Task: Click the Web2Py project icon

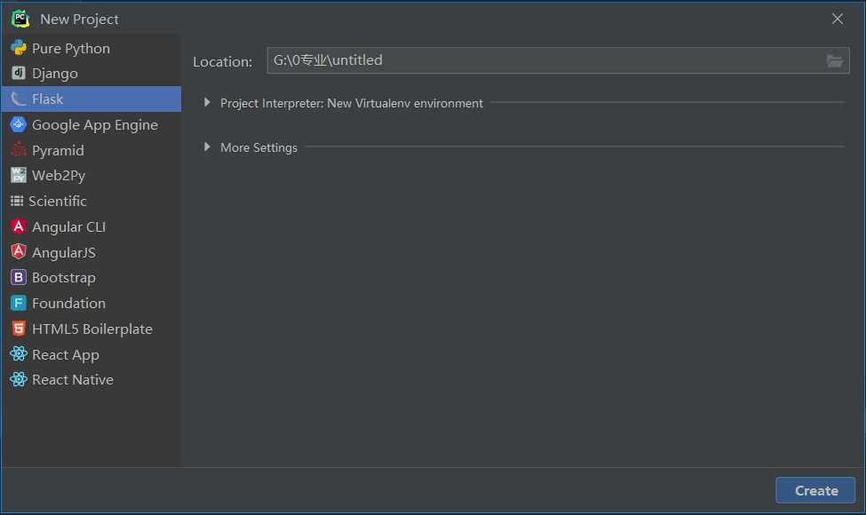Action: (x=19, y=175)
